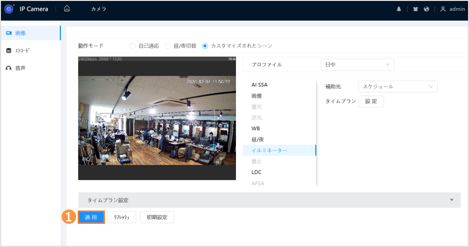Select the 昼/夜切替 radio option
The height and width of the screenshot is (247, 469).
point(168,46)
